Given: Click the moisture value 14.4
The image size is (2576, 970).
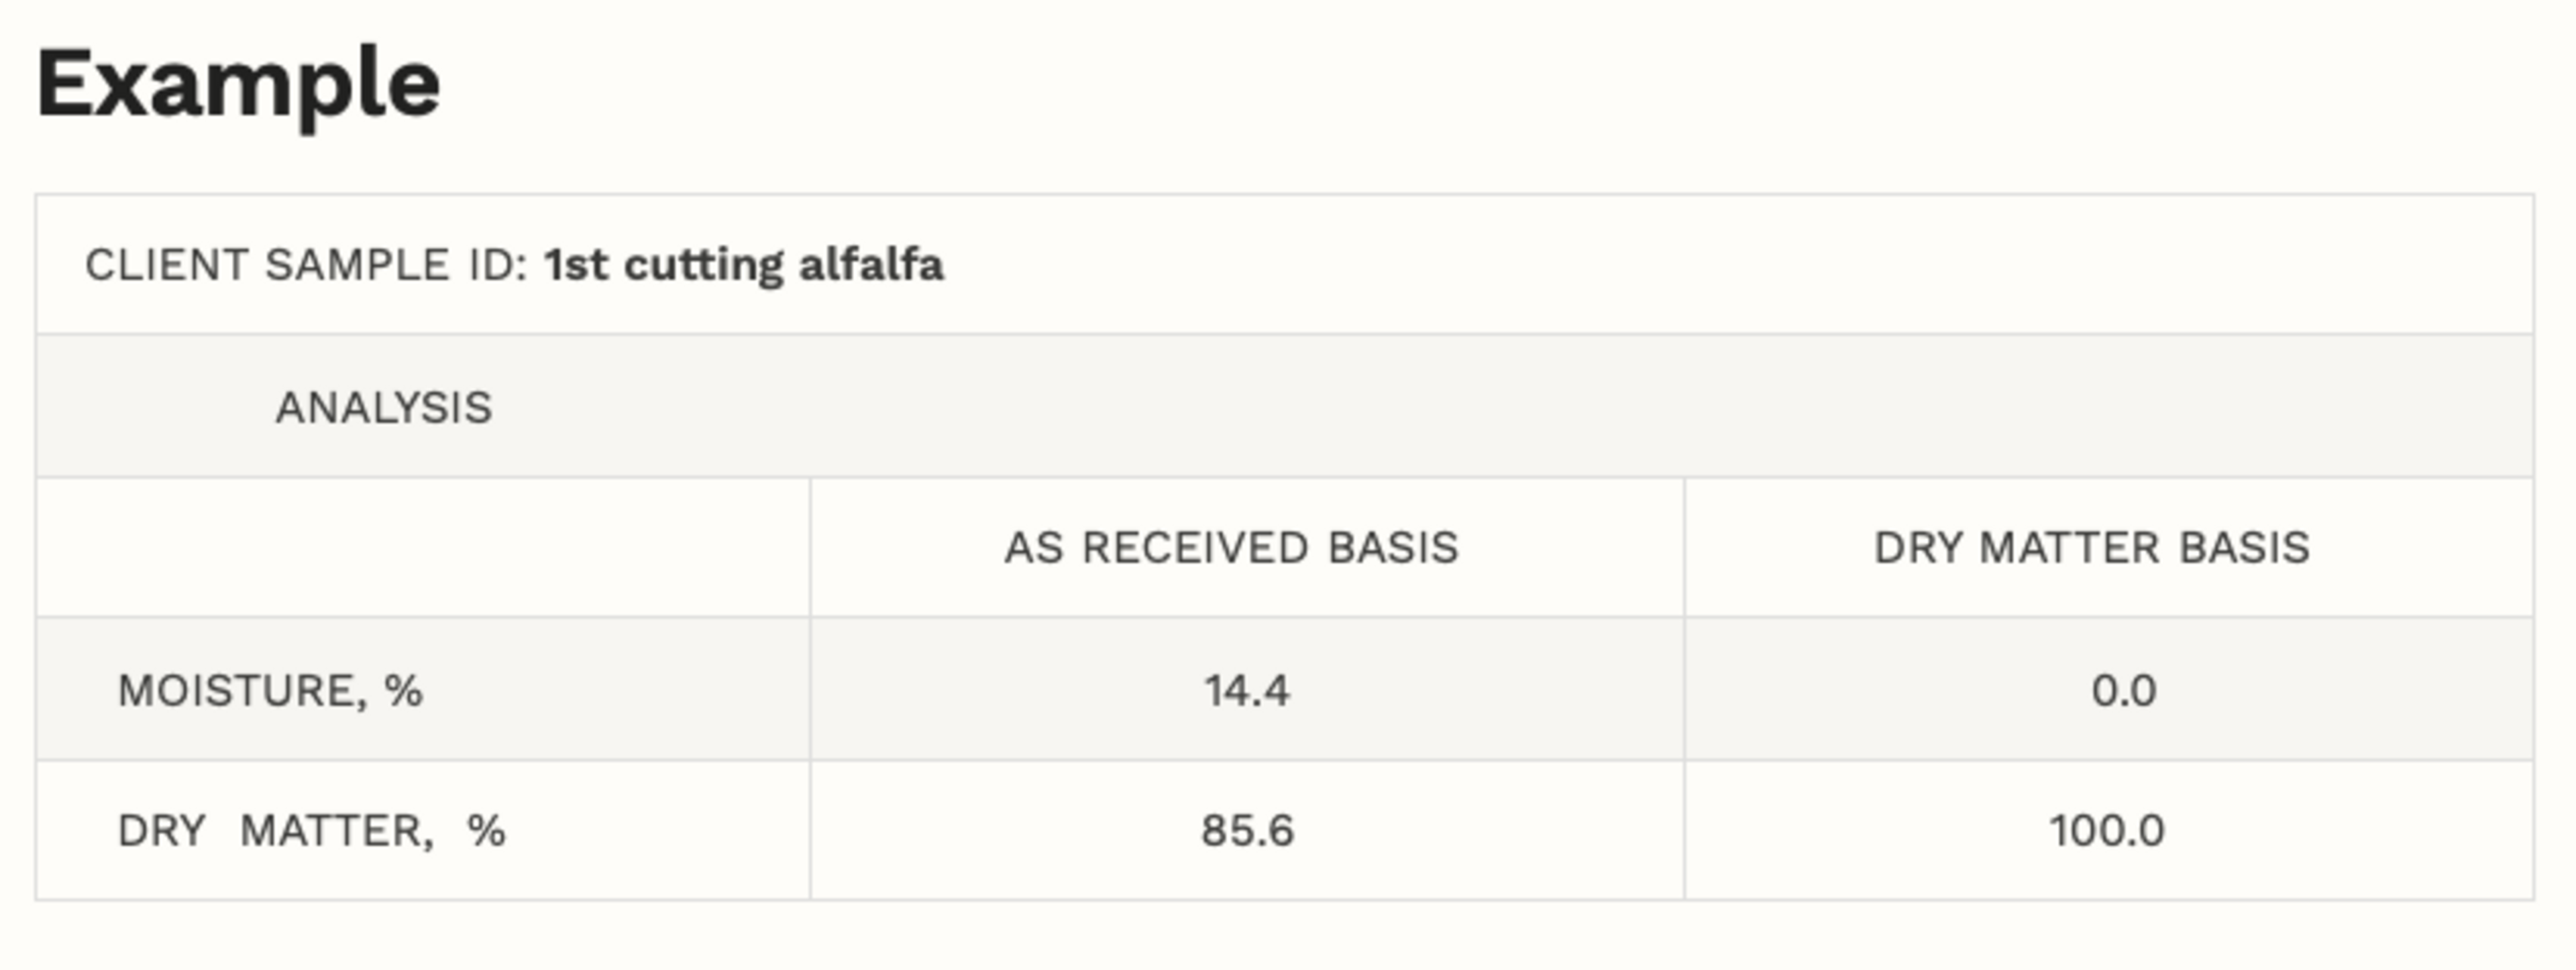Looking at the screenshot, I should point(1246,690).
